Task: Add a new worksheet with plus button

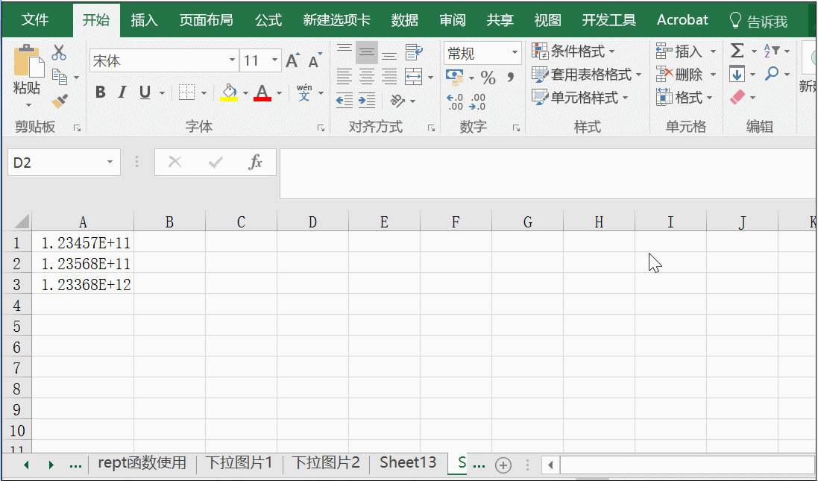Action: coord(503,464)
